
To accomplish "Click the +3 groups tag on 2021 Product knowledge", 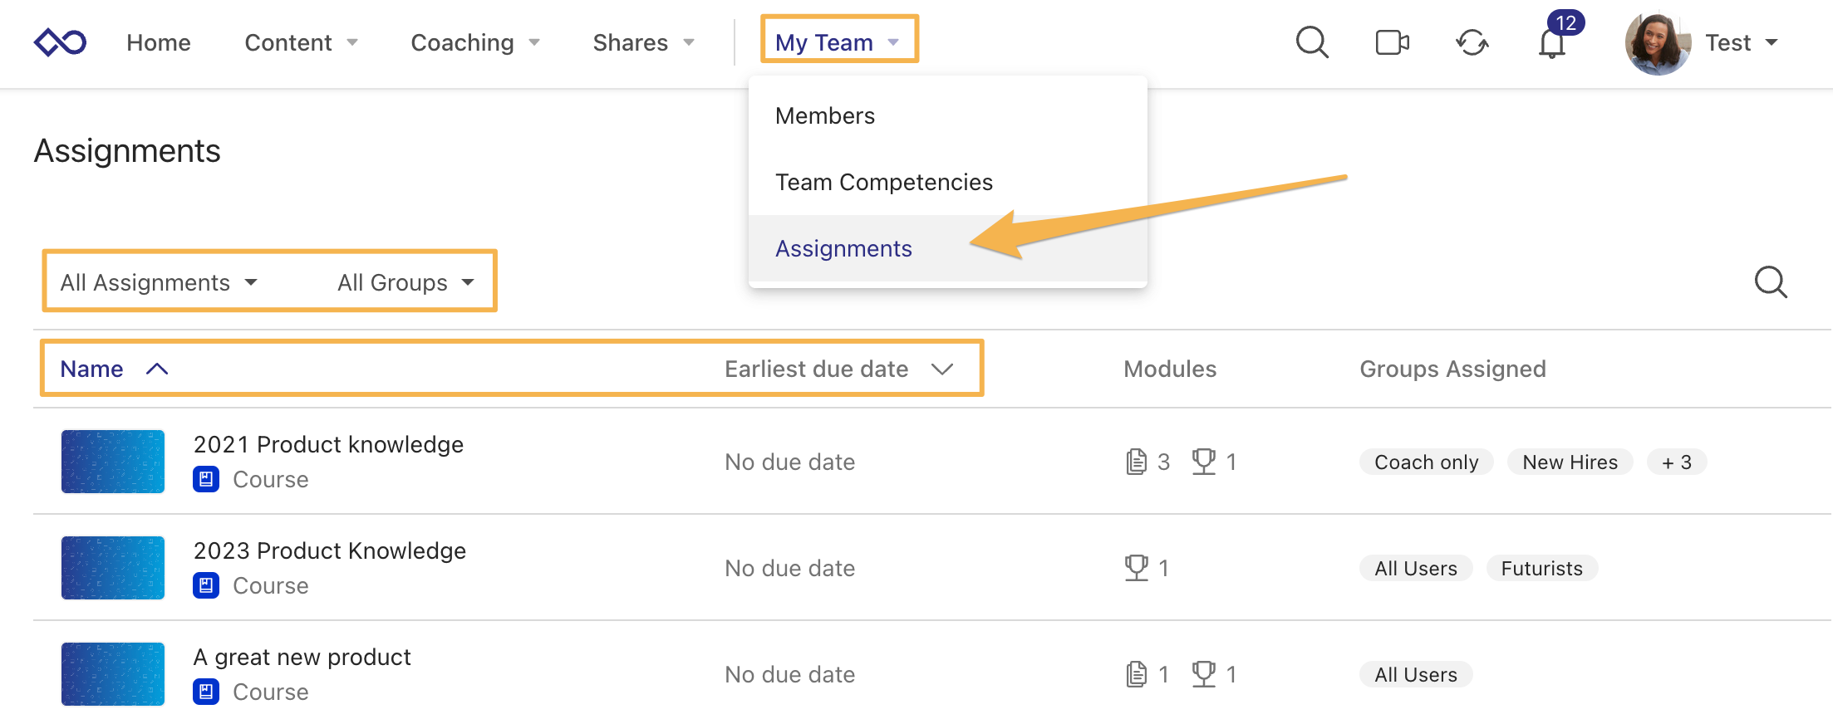I will pos(1677,462).
